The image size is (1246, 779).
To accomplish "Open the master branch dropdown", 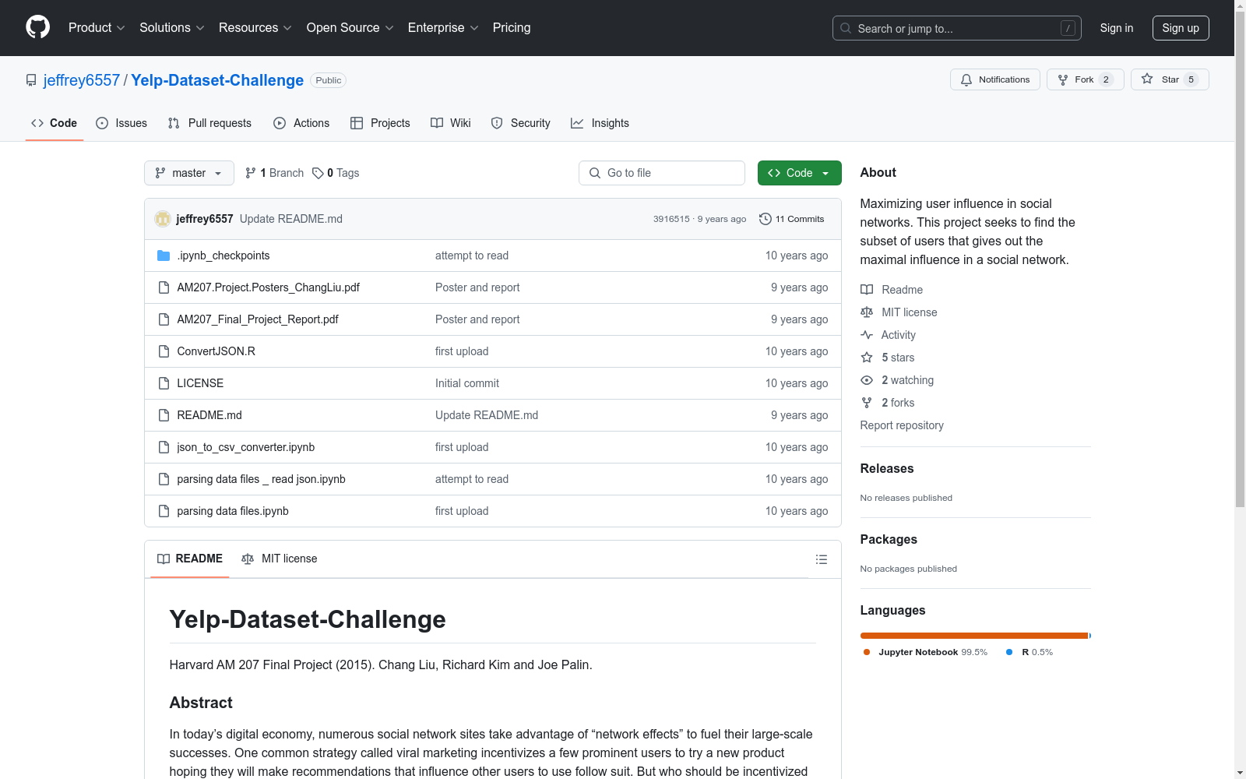I will click(x=189, y=173).
